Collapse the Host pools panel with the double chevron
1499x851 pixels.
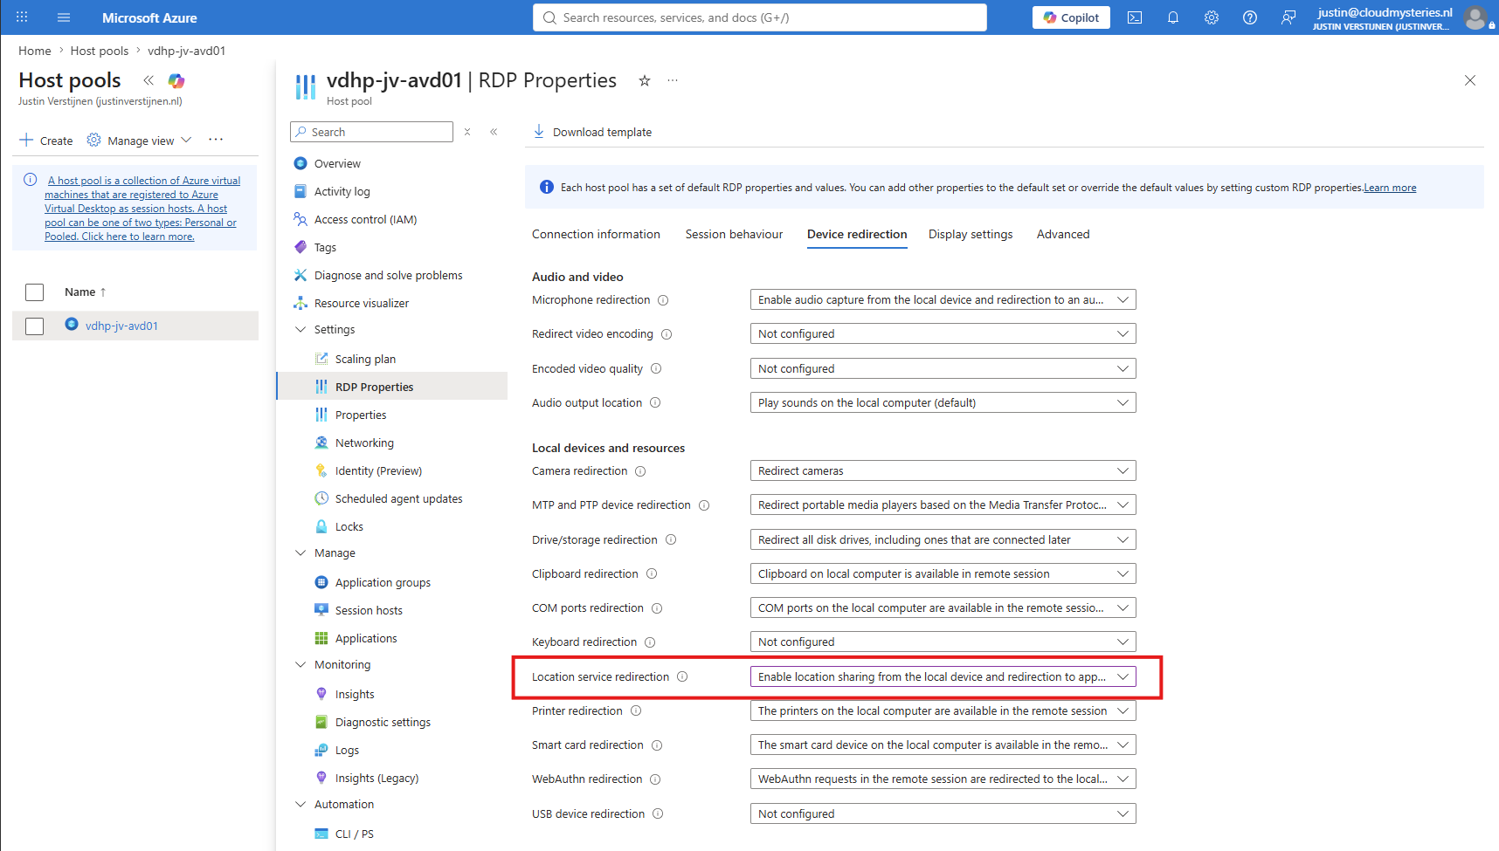click(x=149, y=80)
